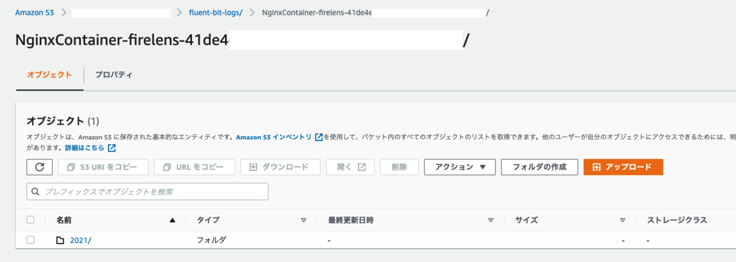Click the フォルダの作成 button
The image size is (736, 262).
[539, 167]
